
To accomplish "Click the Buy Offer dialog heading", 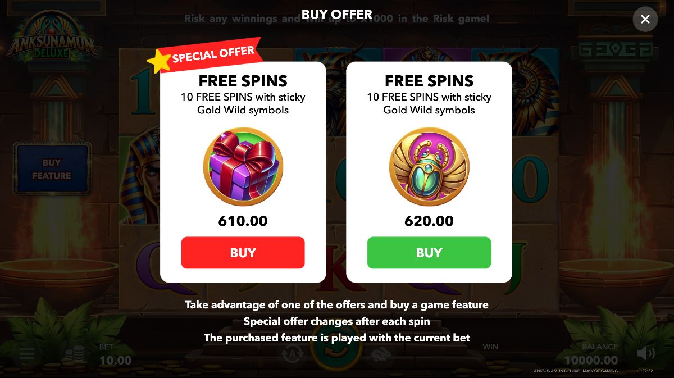I will pos(337,15).
